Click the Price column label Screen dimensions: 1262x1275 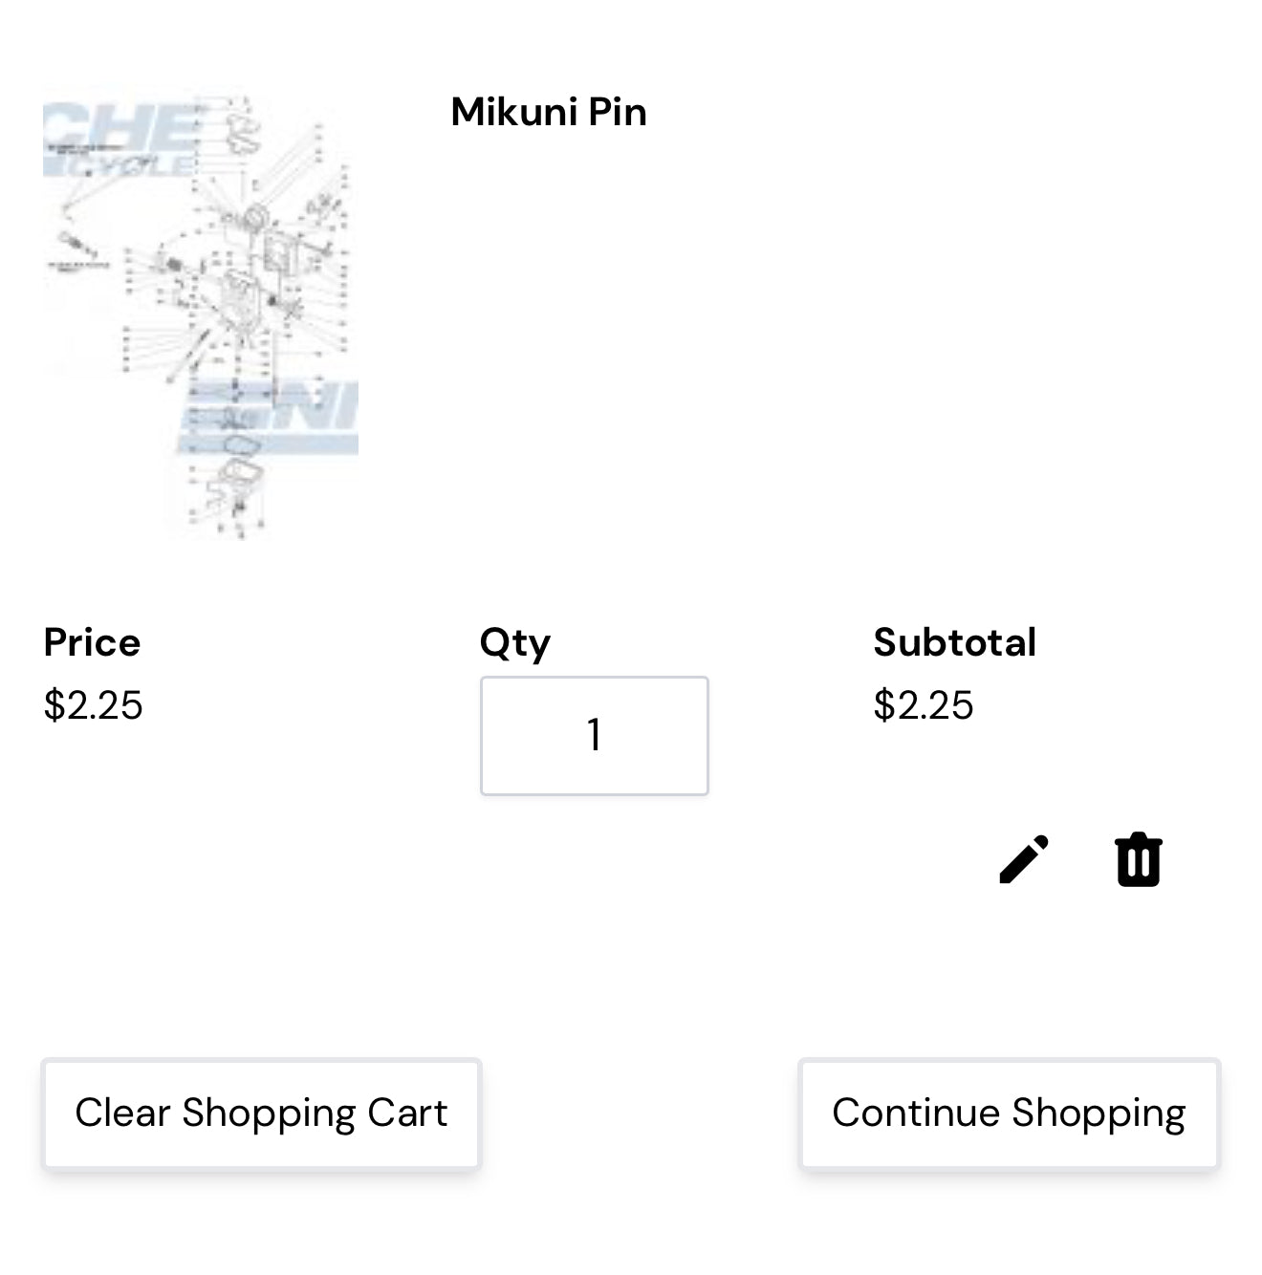coord(92,642)
